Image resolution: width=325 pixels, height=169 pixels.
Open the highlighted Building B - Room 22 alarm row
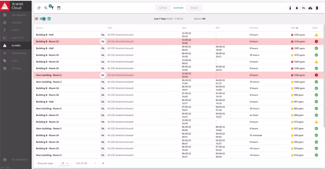[178, 41]
